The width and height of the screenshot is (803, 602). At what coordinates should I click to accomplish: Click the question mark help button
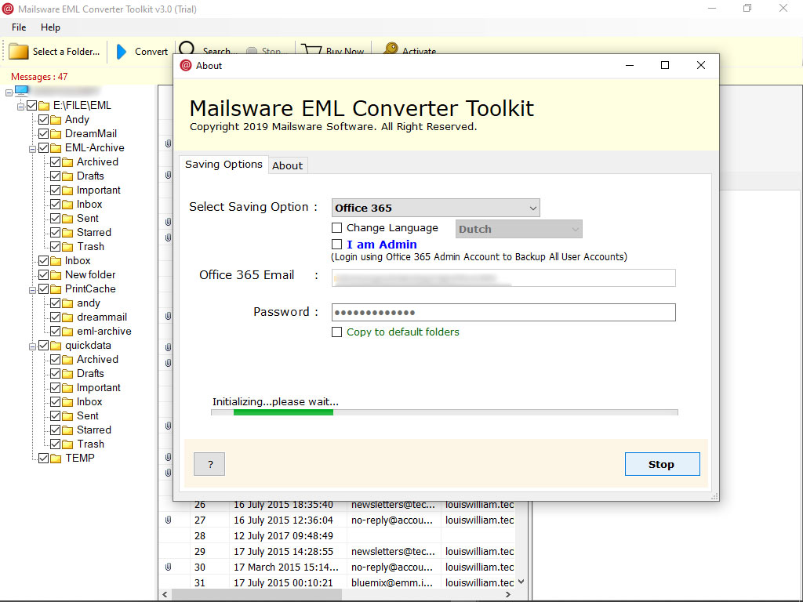point(209,464)
